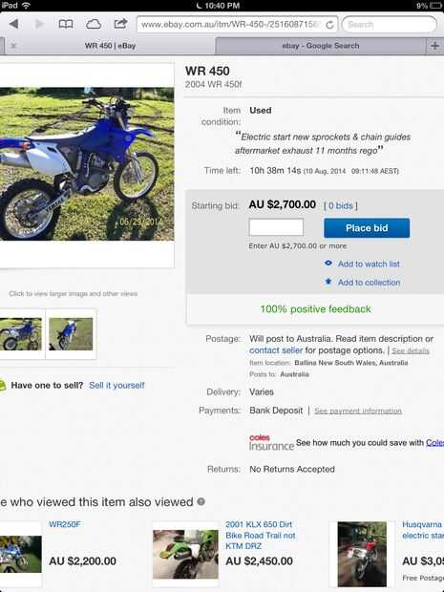444x592 pixels.
Task: Click Sell it yourself link
Action: [117, 385]
